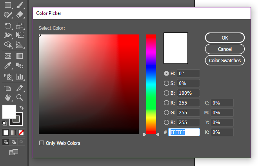Select the Rectangle tool
Screen dimensions: 260x166
pos(8,5)
